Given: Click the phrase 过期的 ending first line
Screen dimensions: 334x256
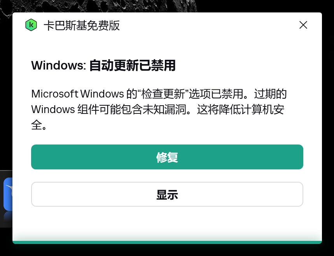Looking at the screenshot, I should pyautogui.click(x=270, y=94).
